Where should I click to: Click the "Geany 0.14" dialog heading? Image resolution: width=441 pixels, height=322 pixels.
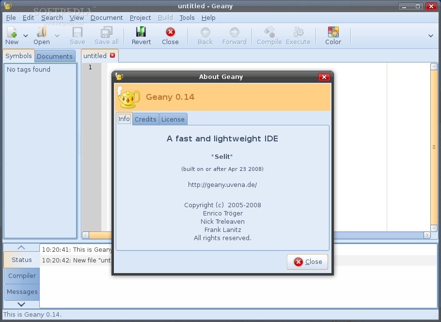click(x=170, y=97)
